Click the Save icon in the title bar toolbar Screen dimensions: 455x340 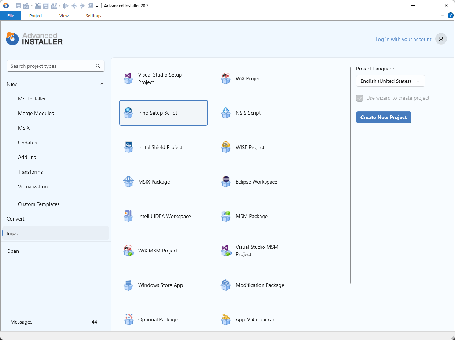click(x=18, y=6)
